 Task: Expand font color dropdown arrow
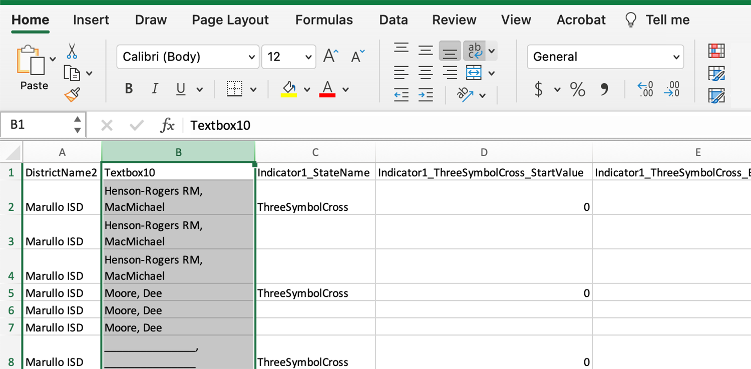[345, 90]
